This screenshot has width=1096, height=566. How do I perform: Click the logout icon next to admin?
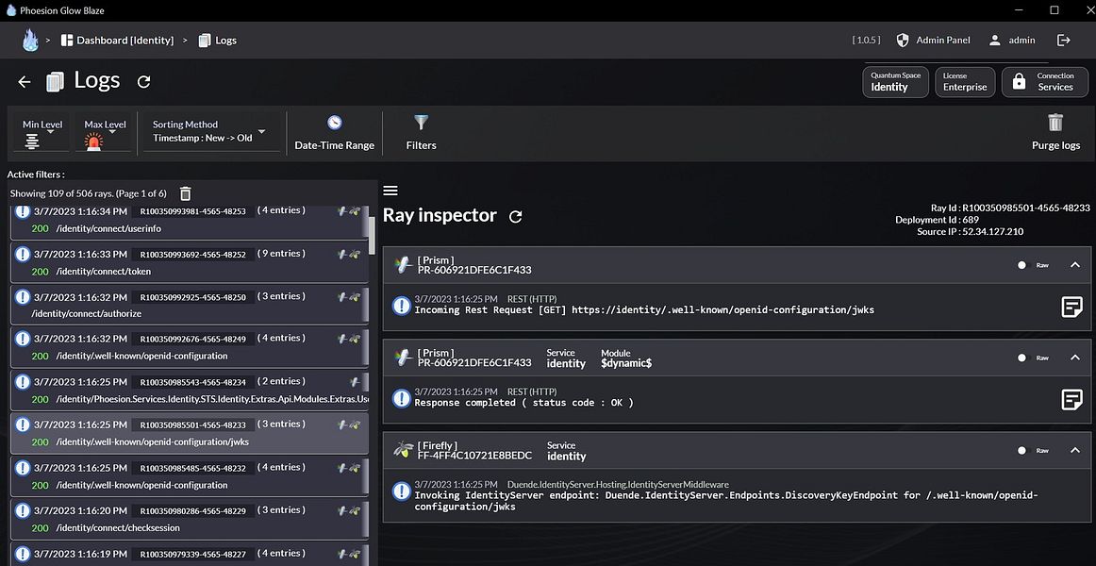pyautogui.click(x=1064, y=41)
